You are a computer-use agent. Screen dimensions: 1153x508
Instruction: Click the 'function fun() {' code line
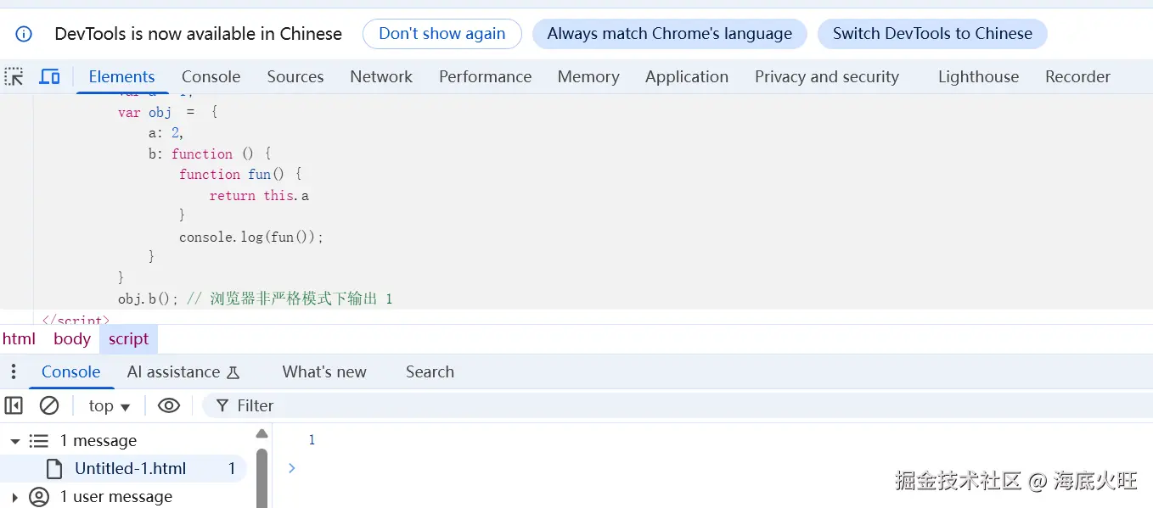240,174
